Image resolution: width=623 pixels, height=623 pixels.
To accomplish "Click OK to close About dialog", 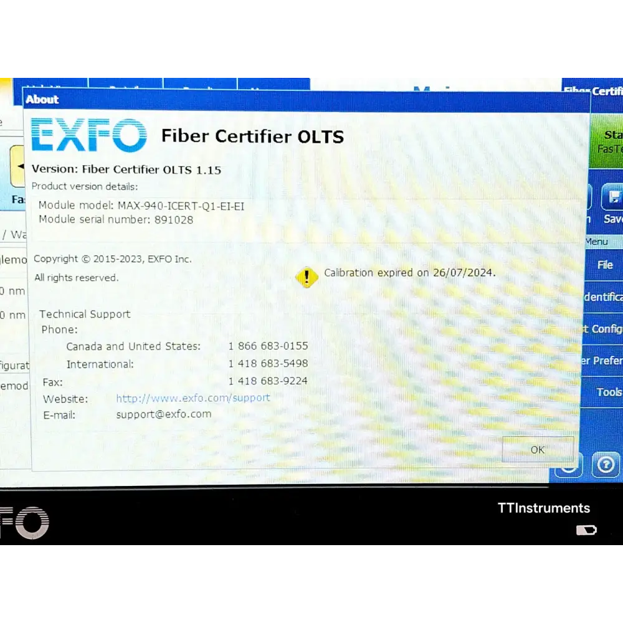I will (x=538, y=449).
